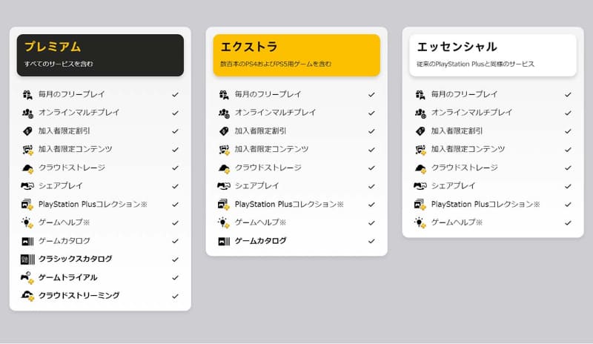Click the 毎月のフリープレイ gift icon in プレミアム
The height and width of the screenshot is (344, 593).
point(27,94)
